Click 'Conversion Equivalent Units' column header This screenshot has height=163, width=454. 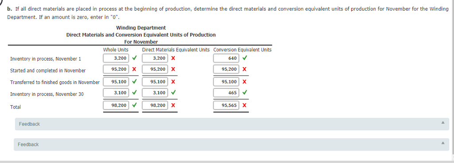pos(243,49)
